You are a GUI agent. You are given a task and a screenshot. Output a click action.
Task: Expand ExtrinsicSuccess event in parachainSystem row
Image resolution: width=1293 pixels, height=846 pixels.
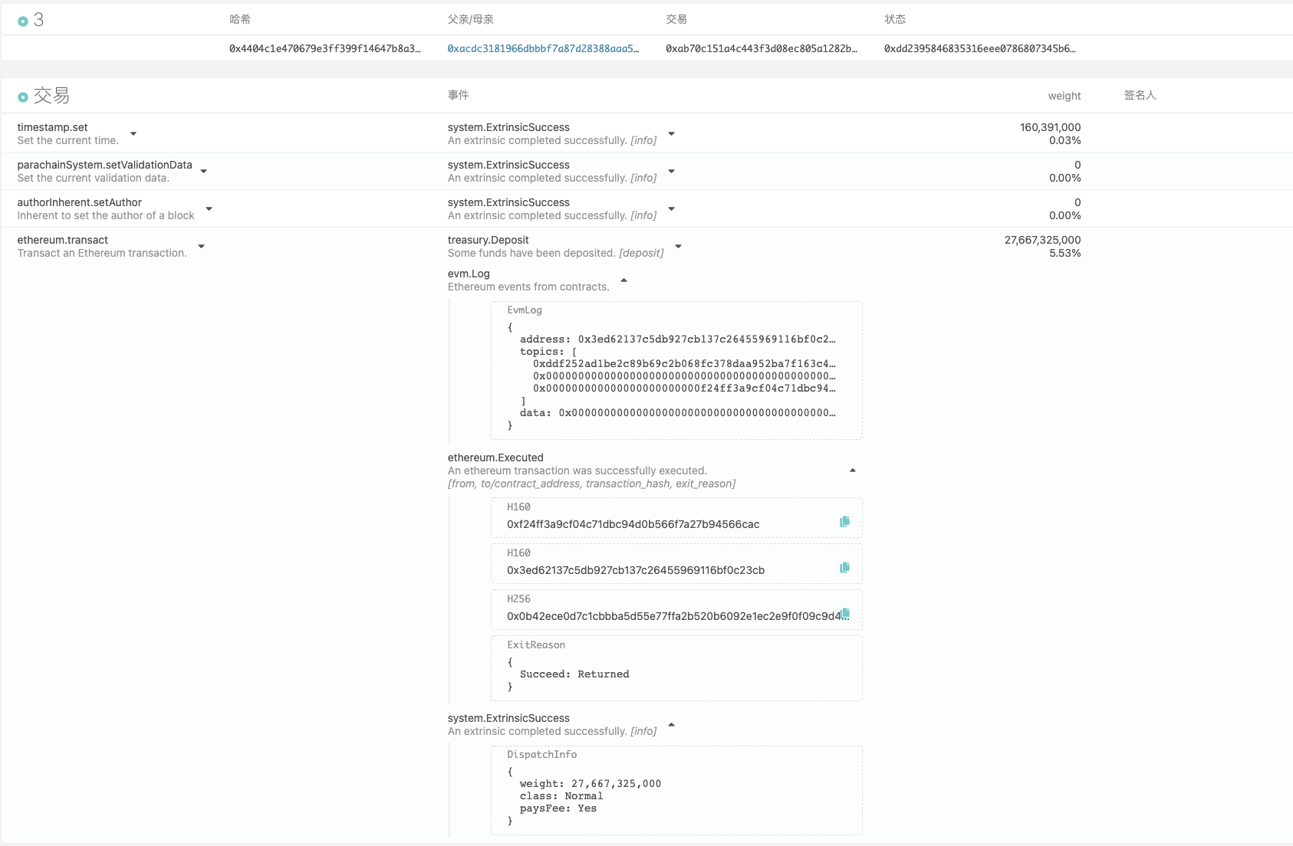(672, 171)
